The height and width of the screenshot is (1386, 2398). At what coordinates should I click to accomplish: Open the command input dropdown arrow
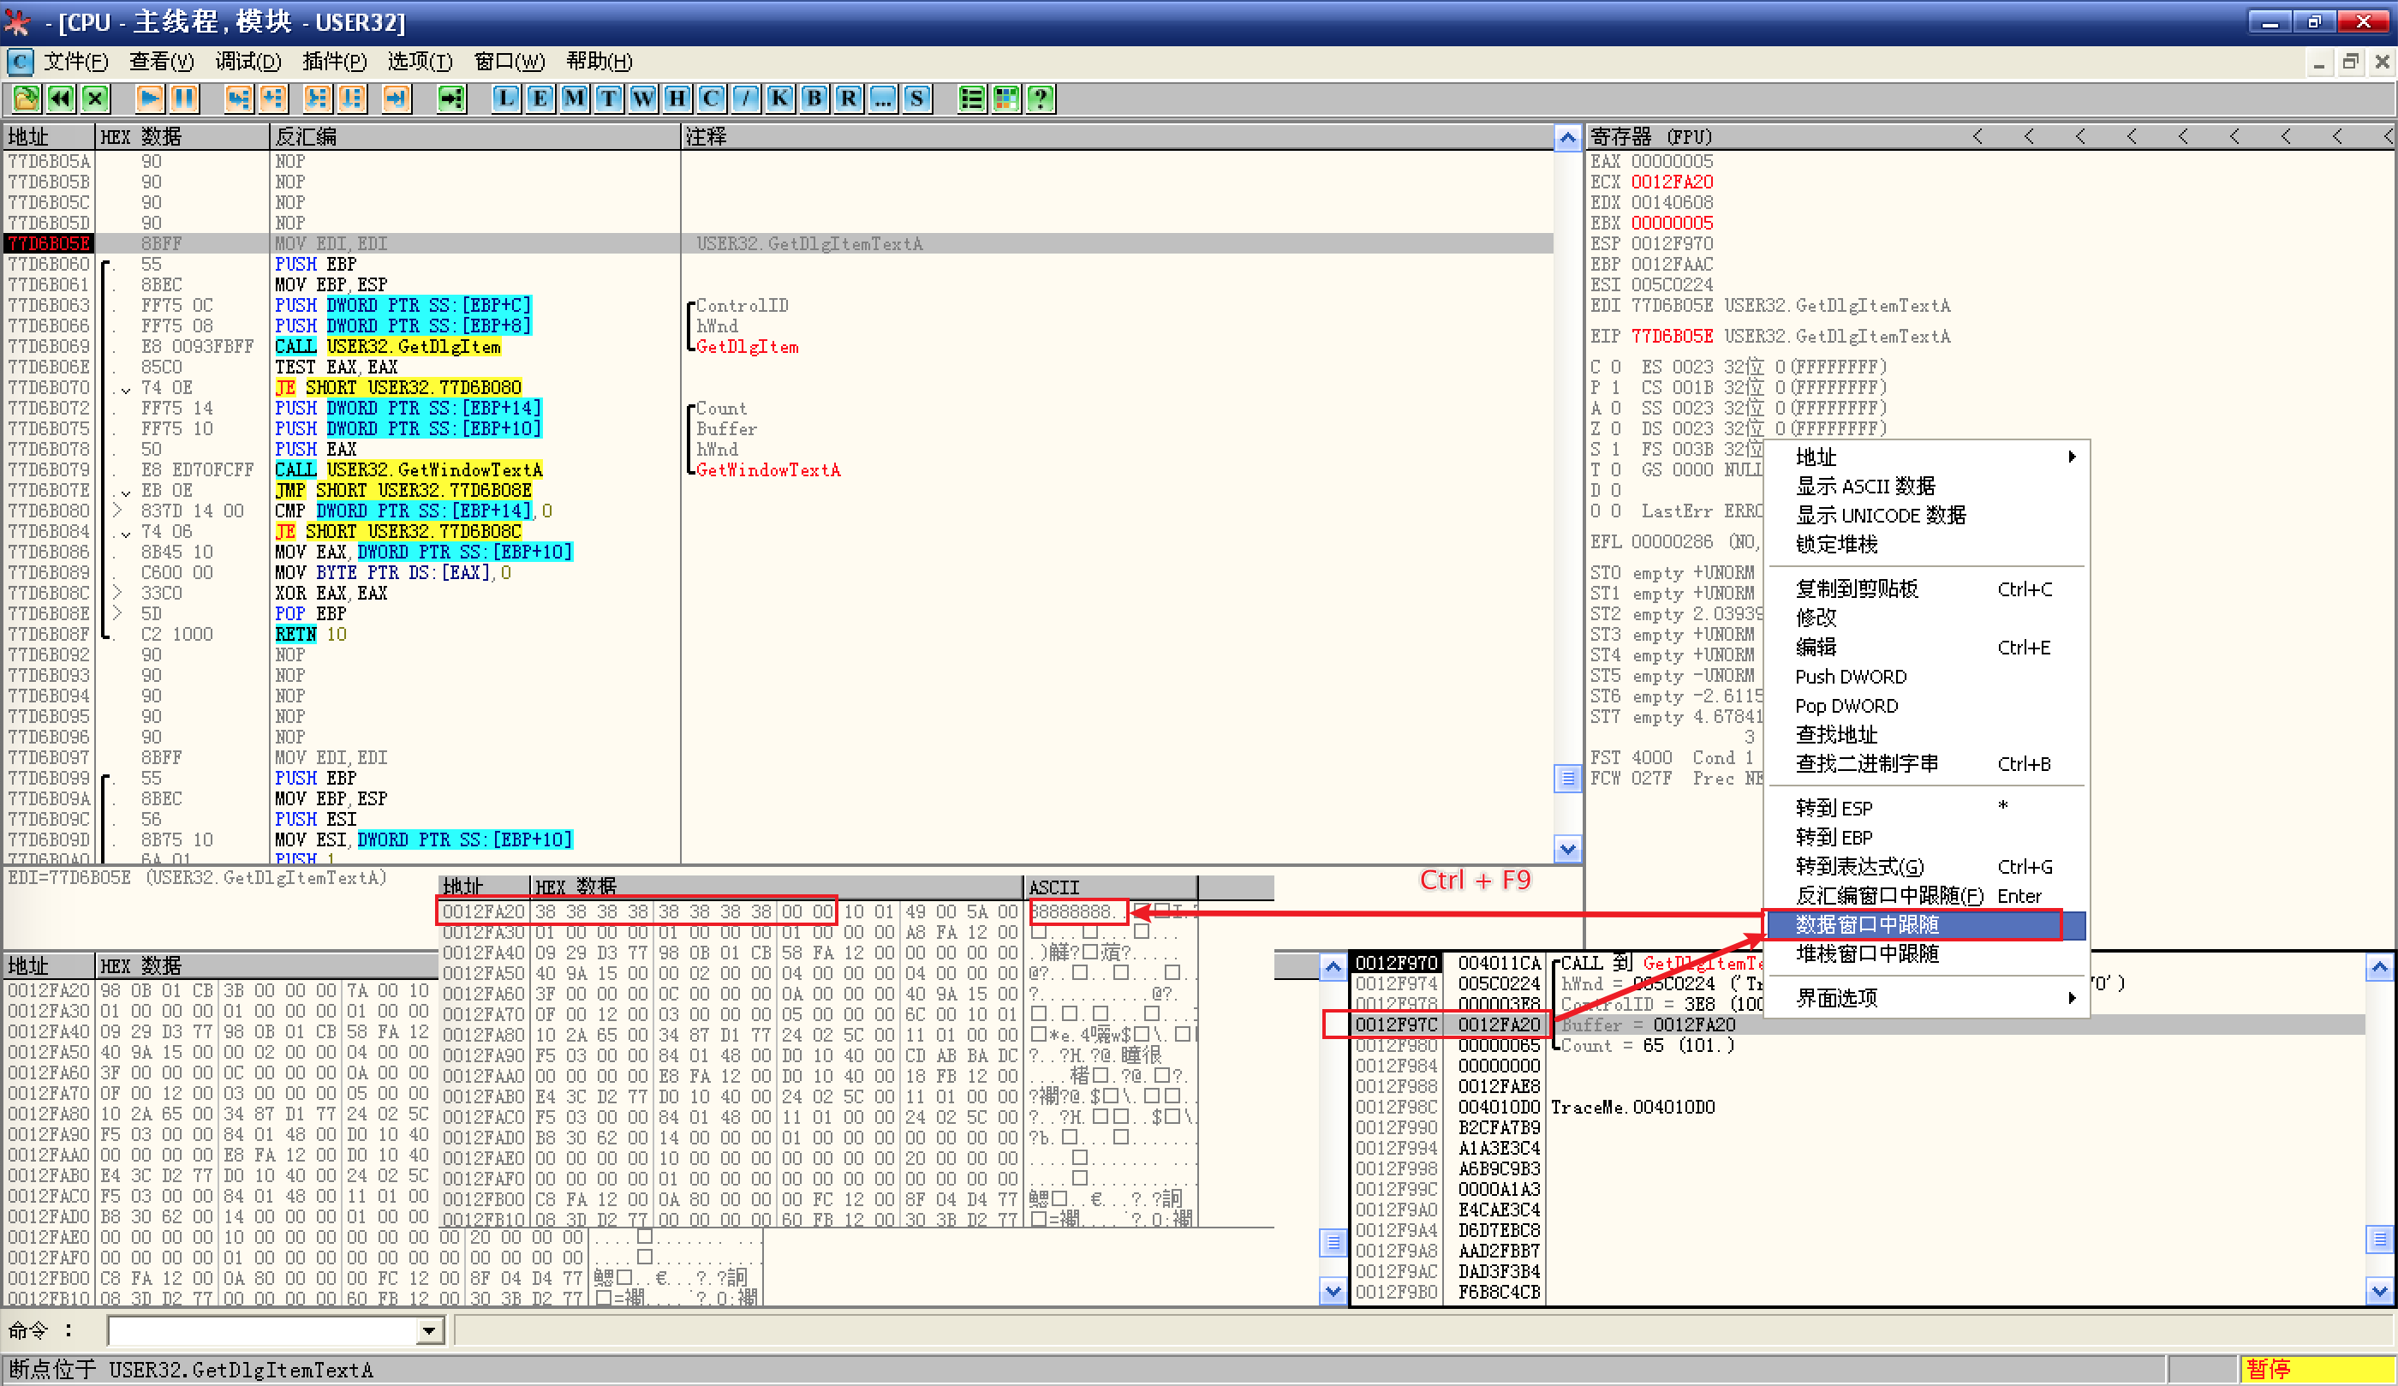click(430, 1331)
